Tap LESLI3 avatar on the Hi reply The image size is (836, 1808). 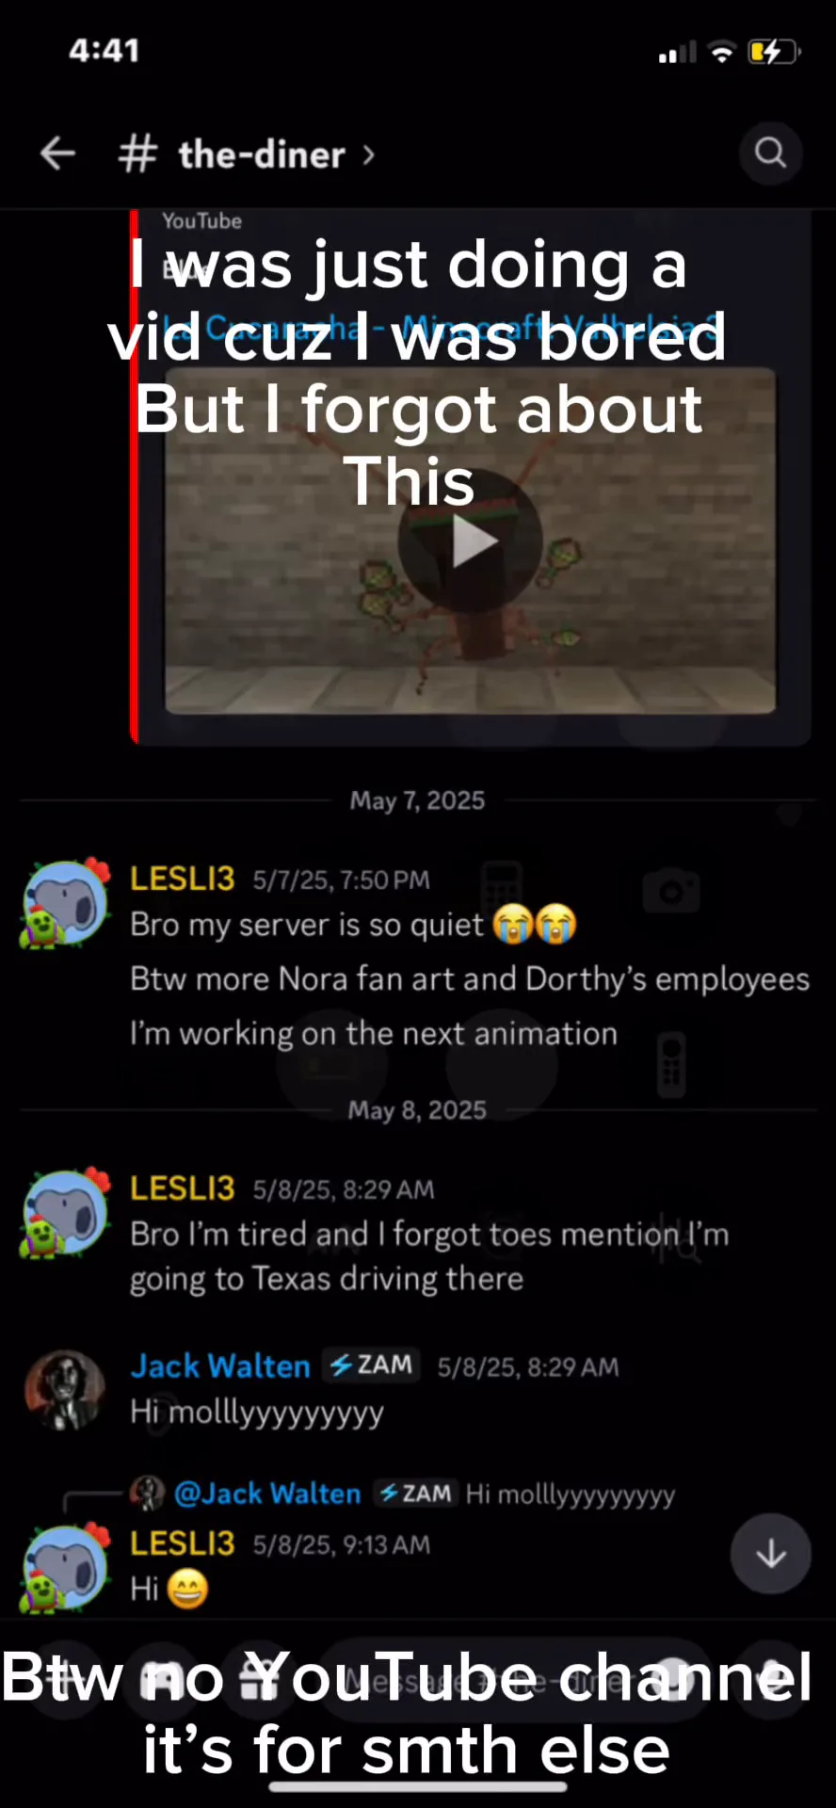point(66,1568)
